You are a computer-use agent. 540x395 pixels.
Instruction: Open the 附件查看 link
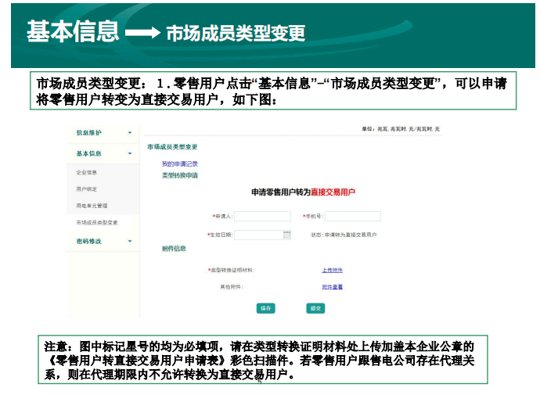tap(332, 287)
